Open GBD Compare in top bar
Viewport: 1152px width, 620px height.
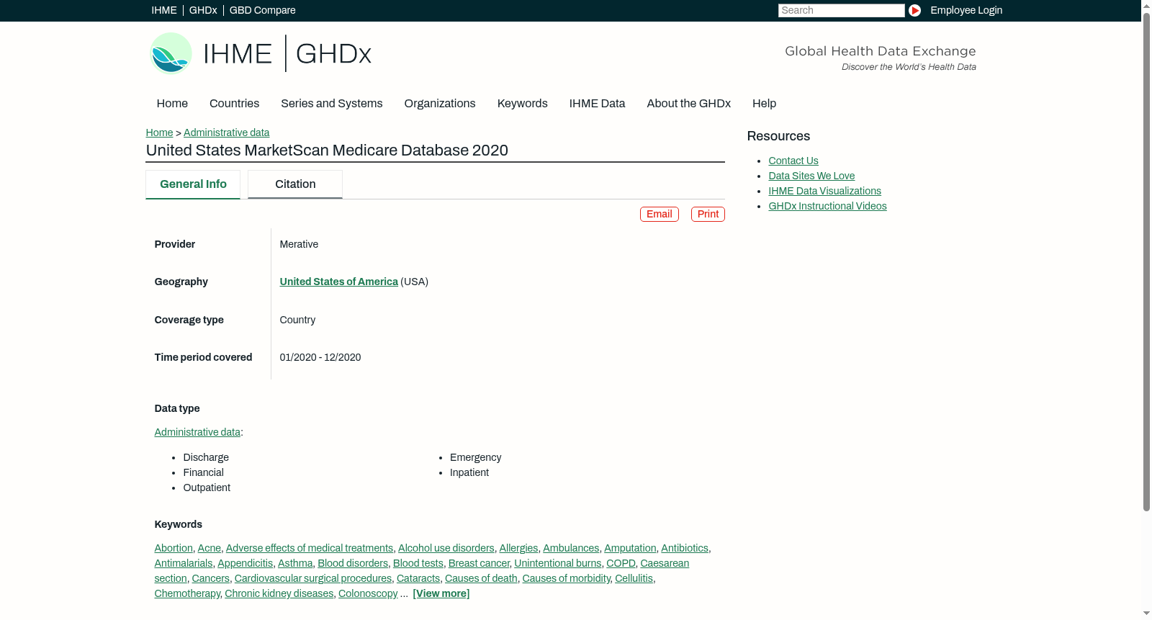coord(262,10)
